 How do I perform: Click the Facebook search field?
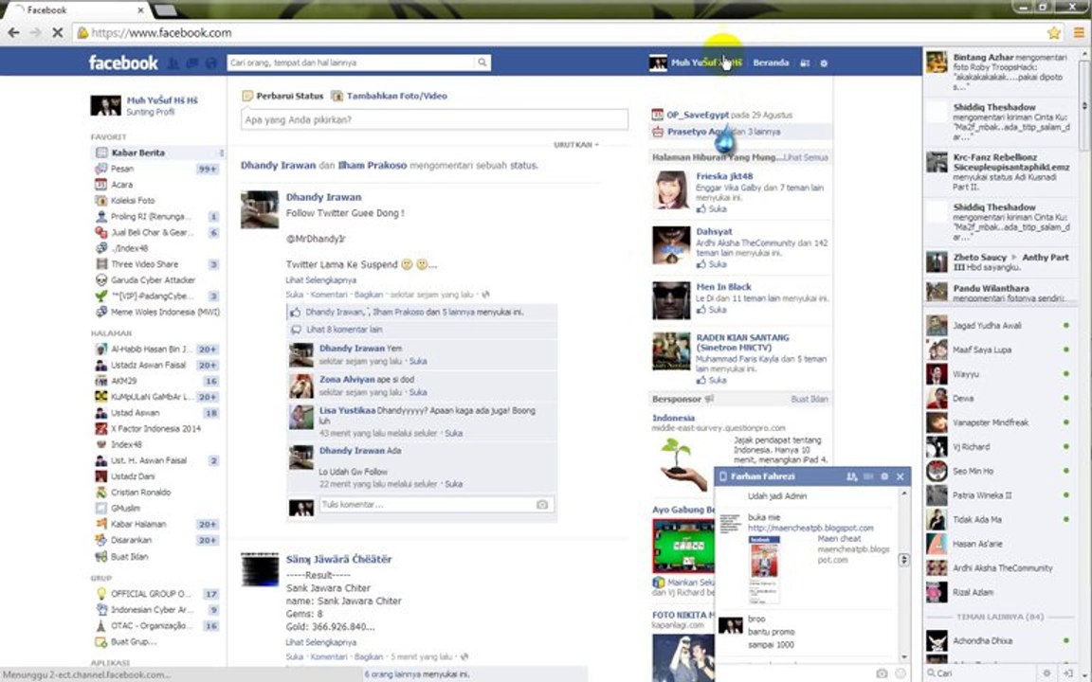351,63
